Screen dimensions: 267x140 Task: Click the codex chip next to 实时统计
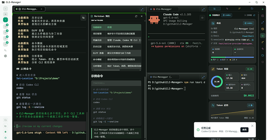pyautogui.click(x=227, y=15)
